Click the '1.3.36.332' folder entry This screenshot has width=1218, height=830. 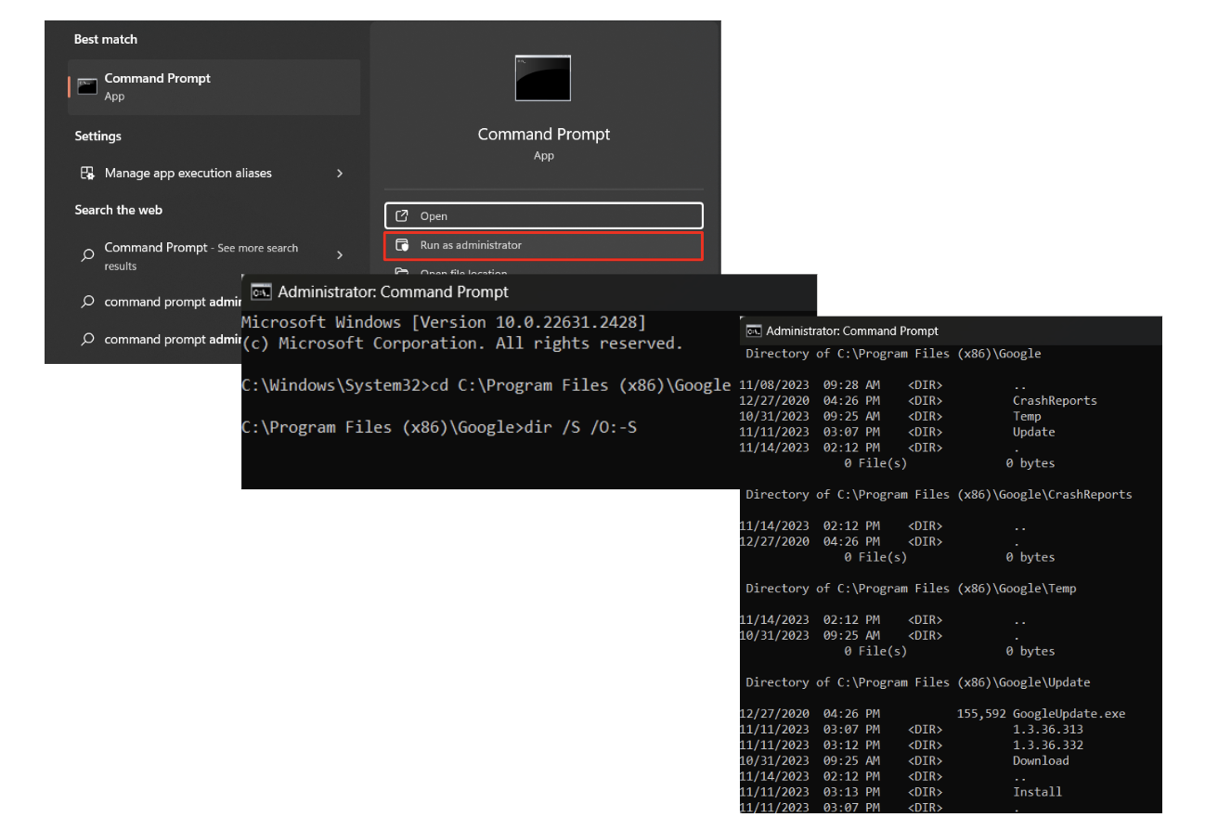(1048, 746)
